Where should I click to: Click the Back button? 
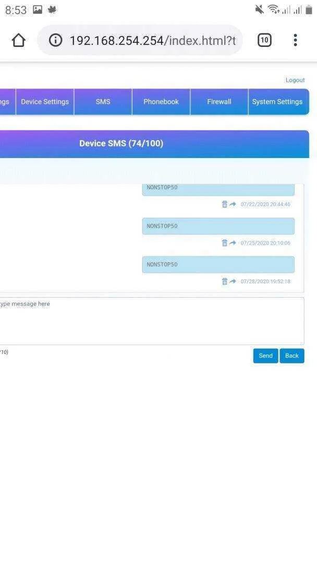[x=292, y=356]
